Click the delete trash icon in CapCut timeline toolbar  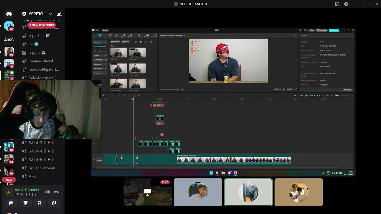pyautogui.click(x=134, y=95)
